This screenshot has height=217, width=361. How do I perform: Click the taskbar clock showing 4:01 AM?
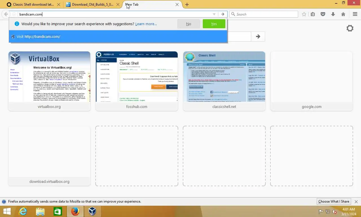point(348,212)
